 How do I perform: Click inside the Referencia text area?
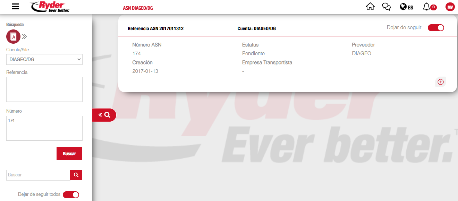(x=44, y=89)
